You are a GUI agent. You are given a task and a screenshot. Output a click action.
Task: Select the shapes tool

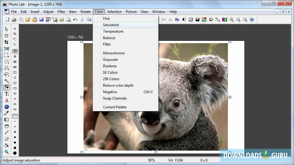6,87
